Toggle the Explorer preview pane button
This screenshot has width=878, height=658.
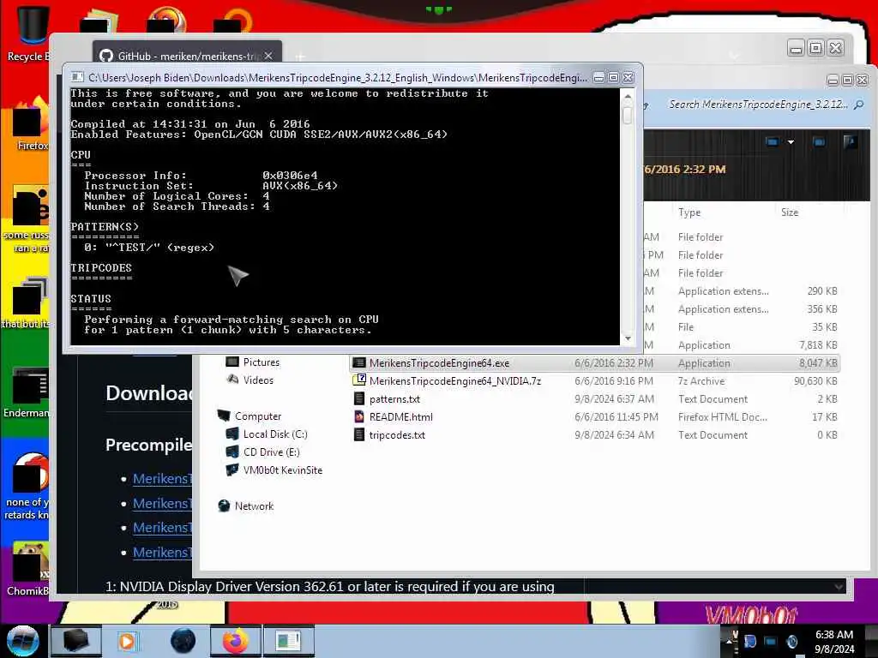pos(819,141)
